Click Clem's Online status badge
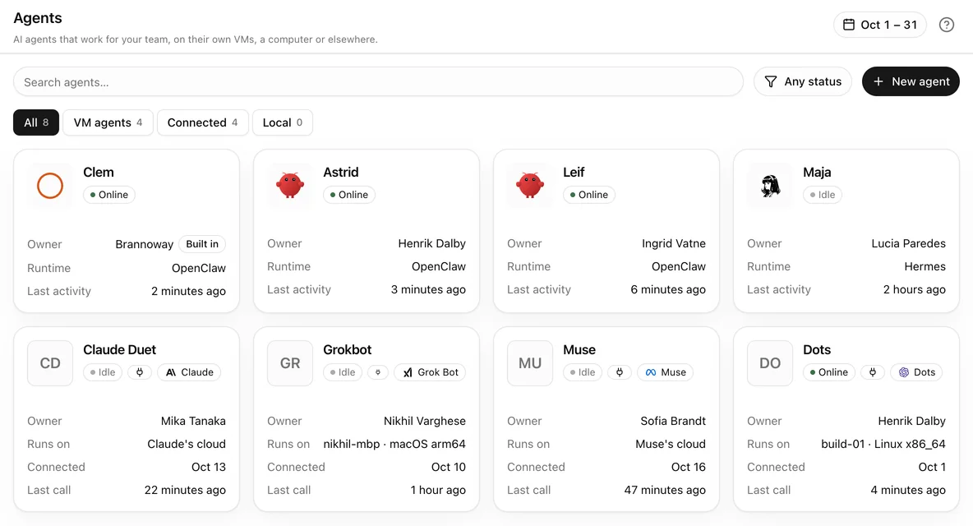Screen dimensions: 973x526 point(109,195)
